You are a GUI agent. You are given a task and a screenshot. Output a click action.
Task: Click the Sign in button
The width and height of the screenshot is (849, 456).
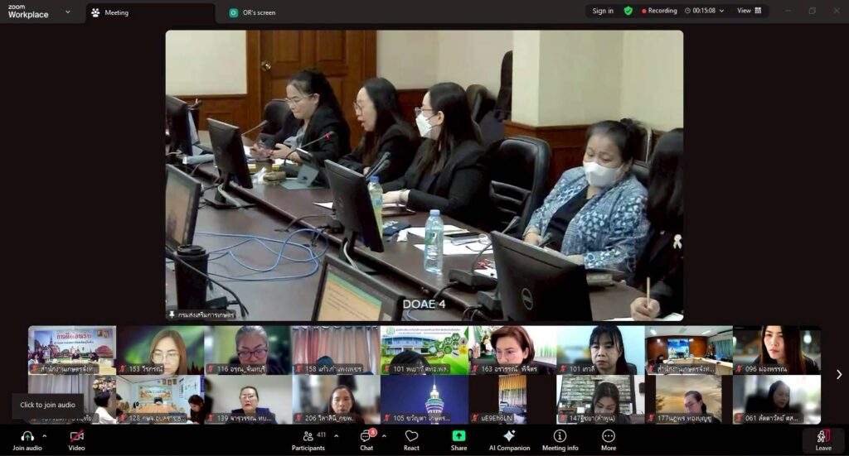[x=603, y=11]
